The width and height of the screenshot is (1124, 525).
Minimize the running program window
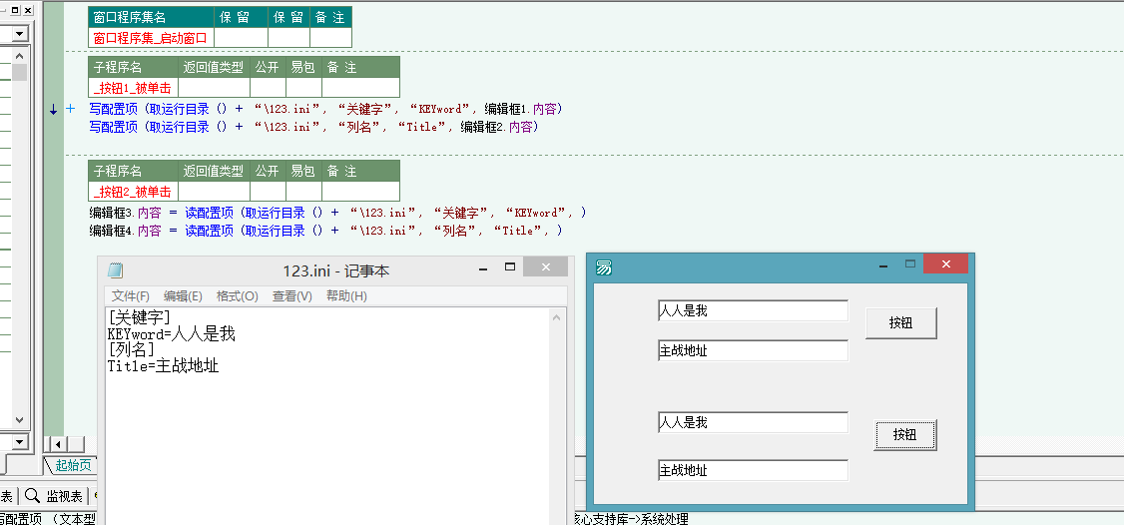(883, 264)
